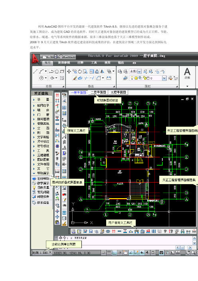This screenshot has width=198, height=281.
Task: Click the 教学演示 help entry
Action: tap(43, 183)
